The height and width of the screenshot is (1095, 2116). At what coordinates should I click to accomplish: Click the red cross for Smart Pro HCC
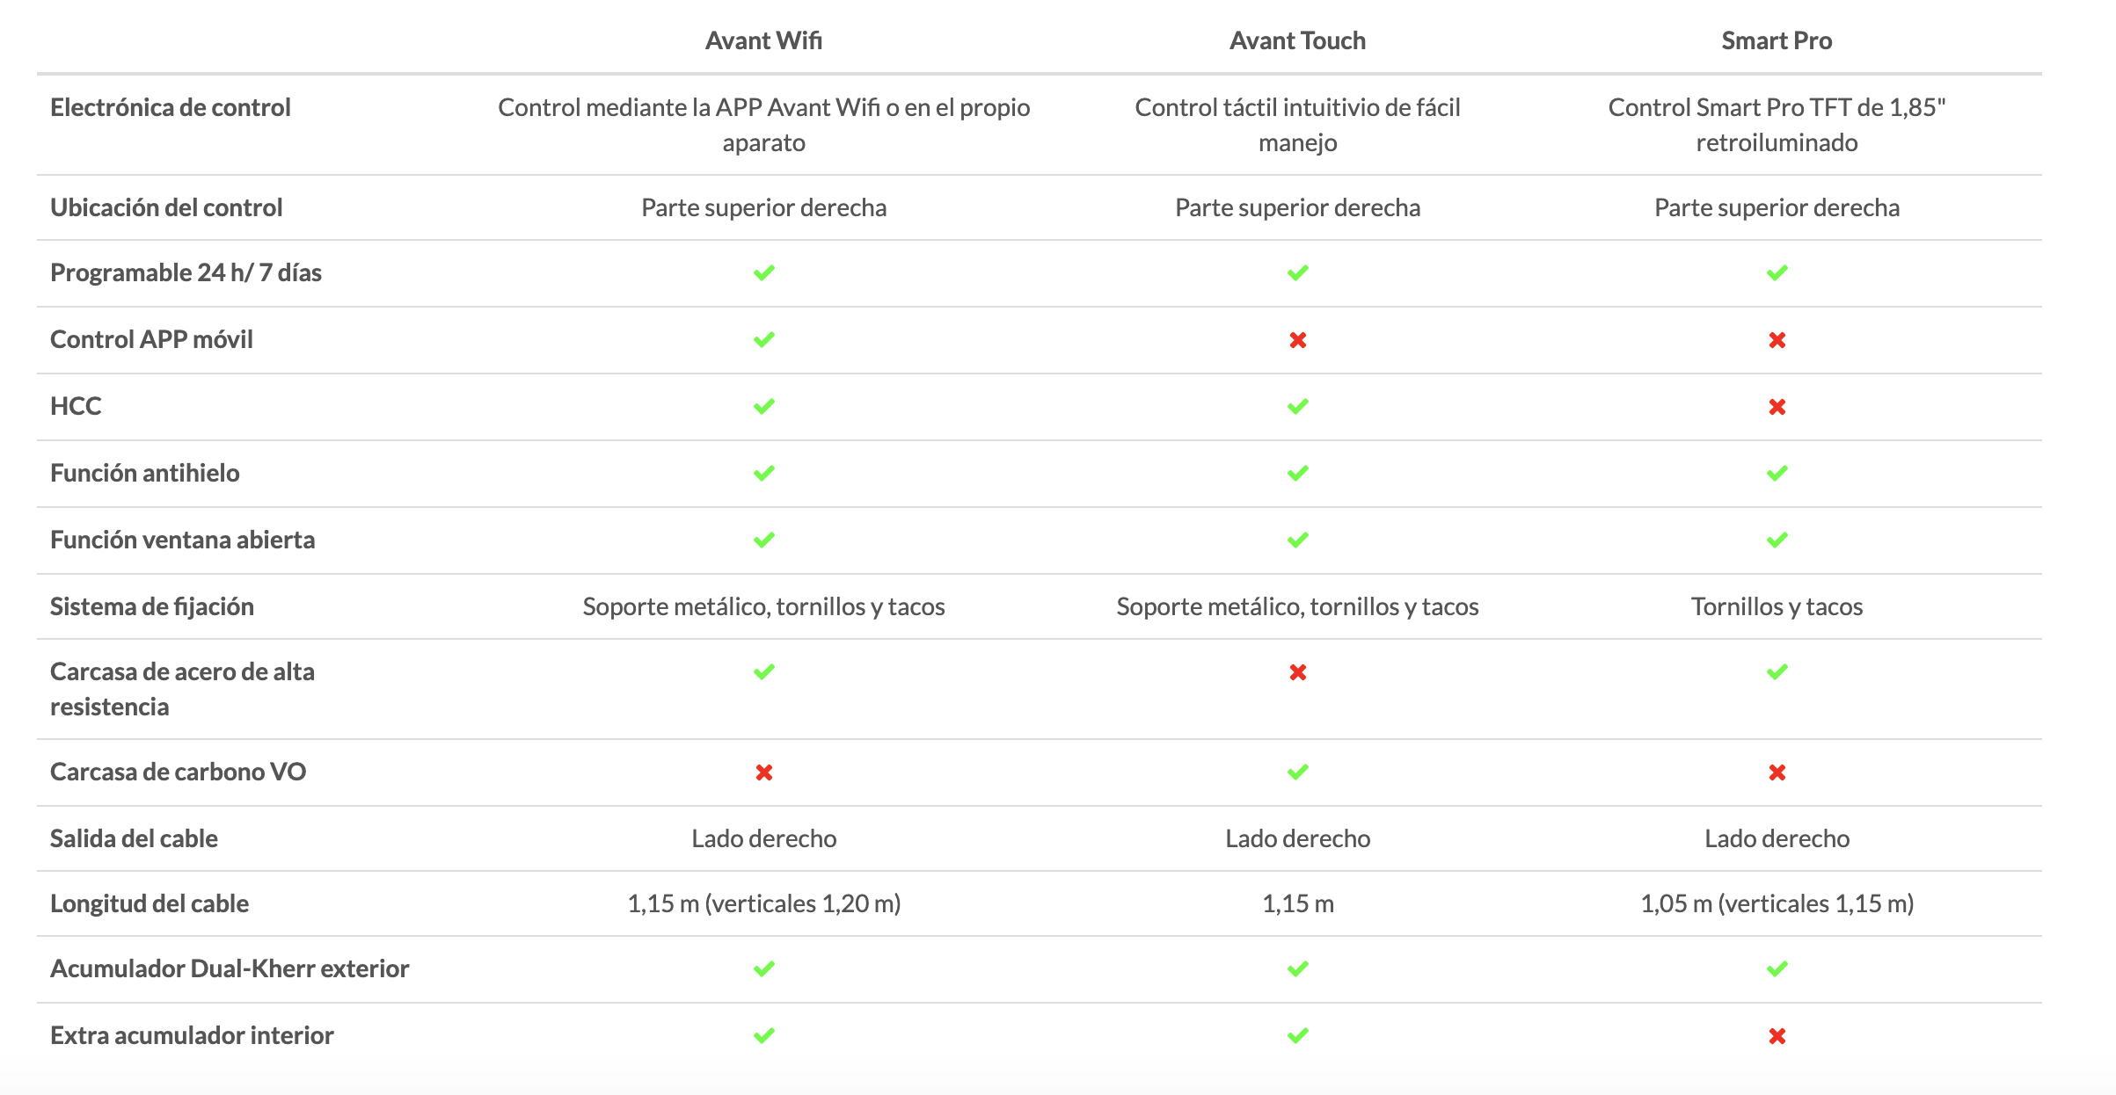pos(1777,407)
